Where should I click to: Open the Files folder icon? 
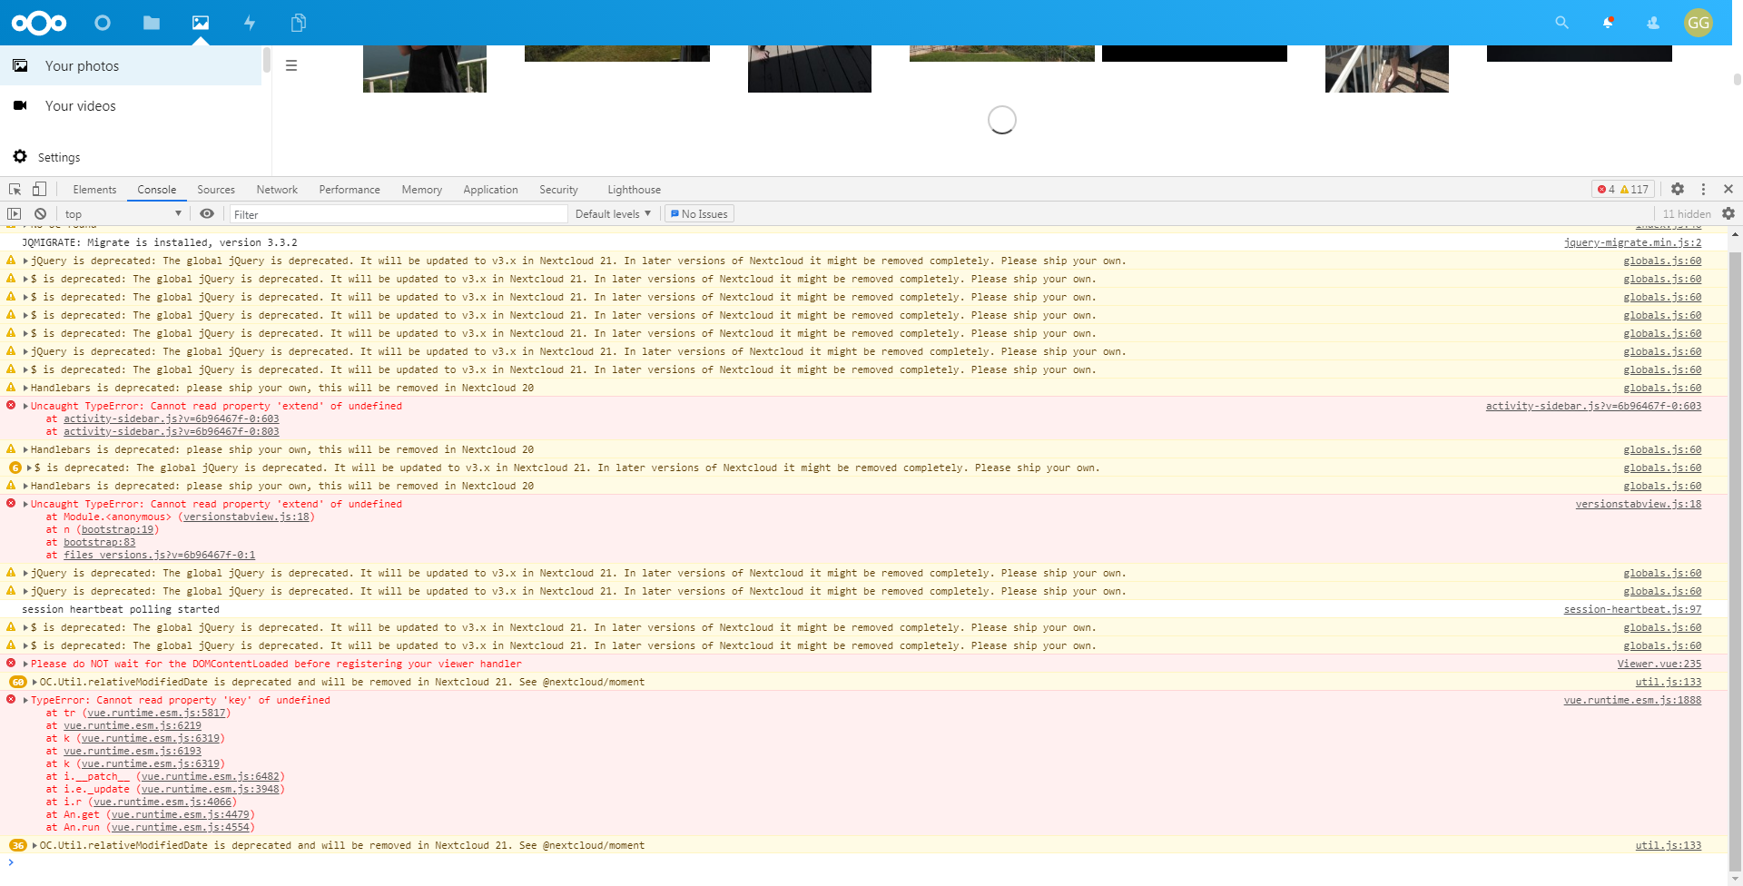point(152,23)
